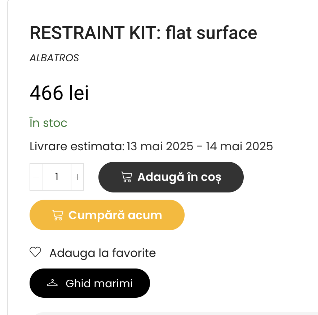
Task: Click the cart icon in Cumpără acum
Action: pyautogui.click(x=58, y=215)
